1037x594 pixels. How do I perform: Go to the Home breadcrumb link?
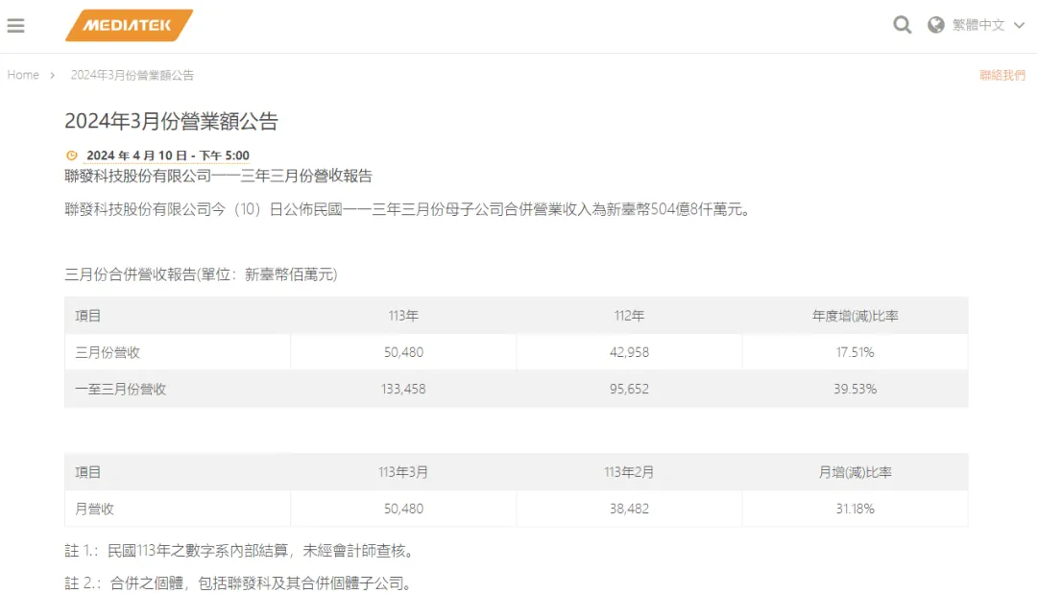23,75
